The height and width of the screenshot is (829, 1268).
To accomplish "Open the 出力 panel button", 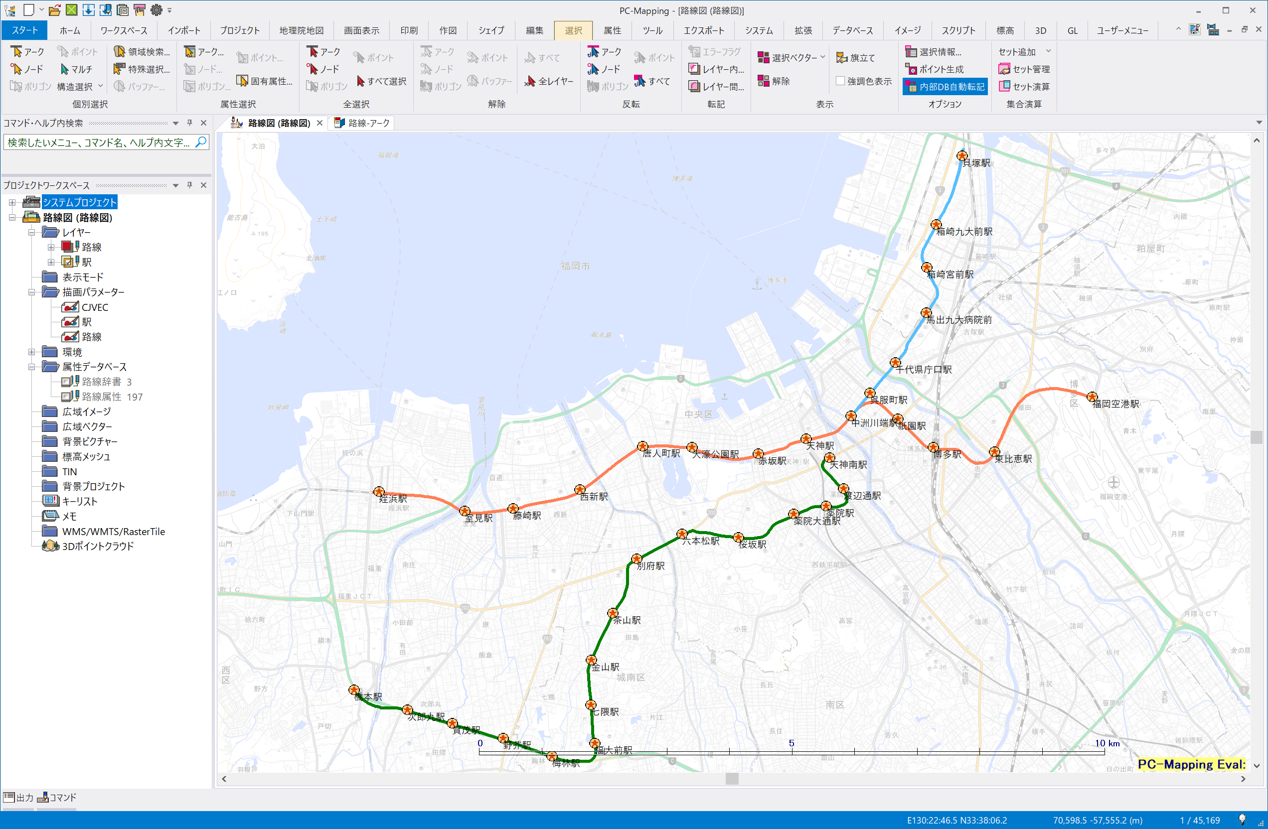I will pos(18,797).
